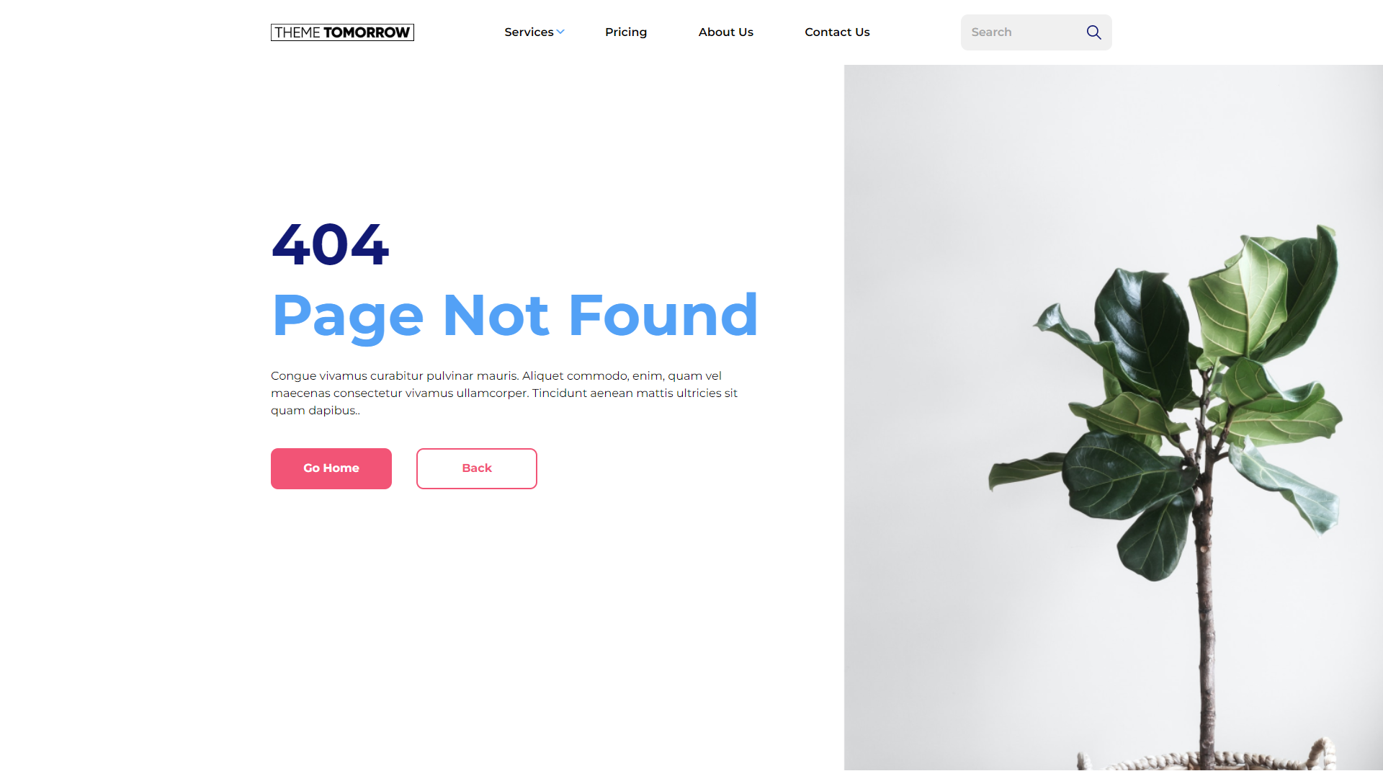Click the Go Home button

pos(331,468)
